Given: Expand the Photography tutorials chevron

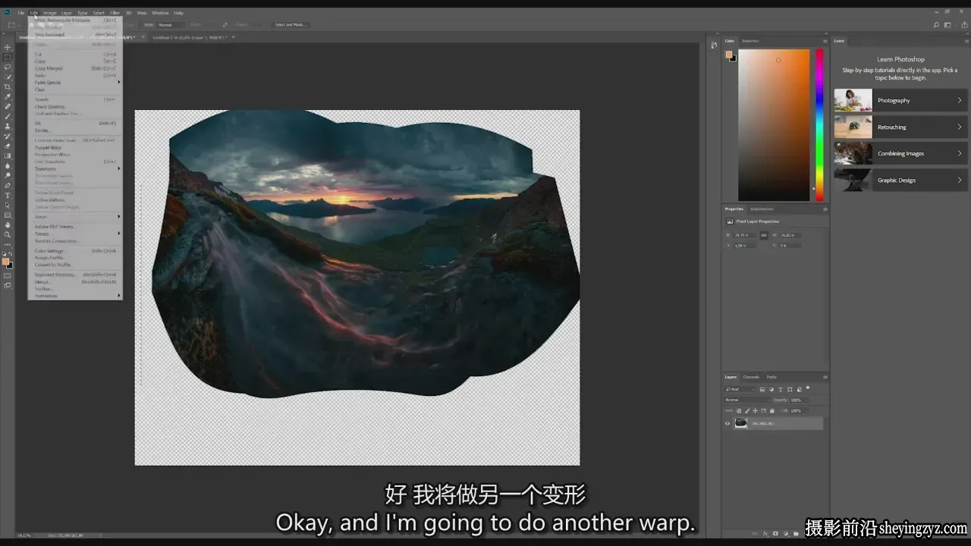Looking at the screenshot, I should point(960,100).
